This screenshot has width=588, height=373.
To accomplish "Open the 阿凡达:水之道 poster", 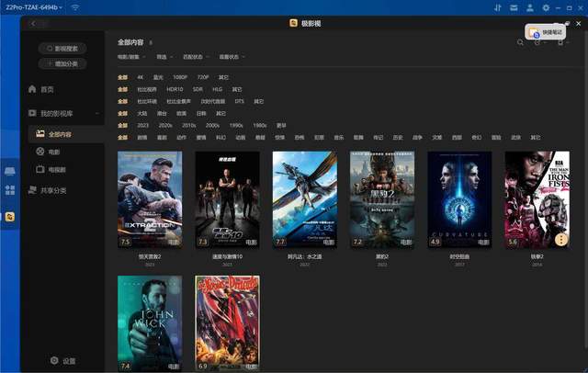I will click(304, 199).
